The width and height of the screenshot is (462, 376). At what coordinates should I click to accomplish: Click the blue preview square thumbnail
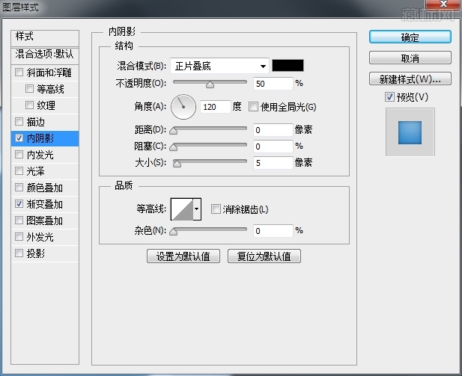(x=410, y=132)
